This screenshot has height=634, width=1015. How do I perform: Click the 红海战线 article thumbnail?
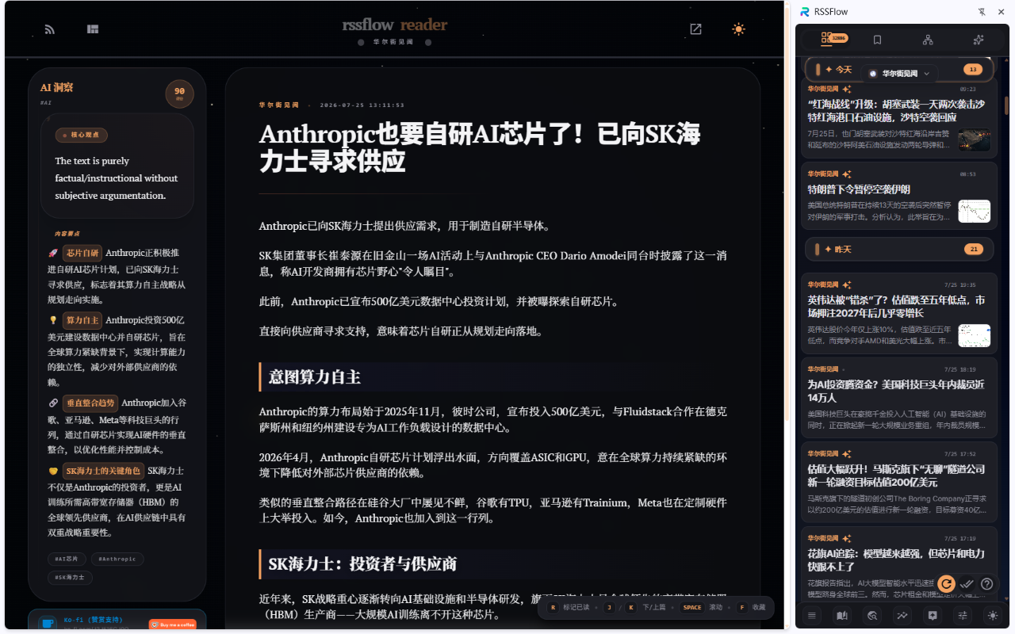coord(974,139)
